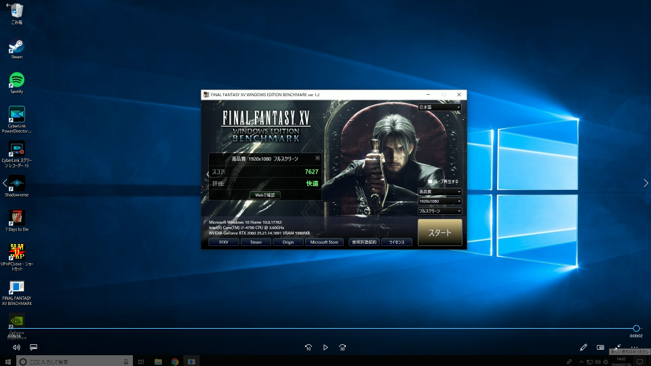Switch to mini view mode
The image size is (651, 366).
click(x=600, y=347)
